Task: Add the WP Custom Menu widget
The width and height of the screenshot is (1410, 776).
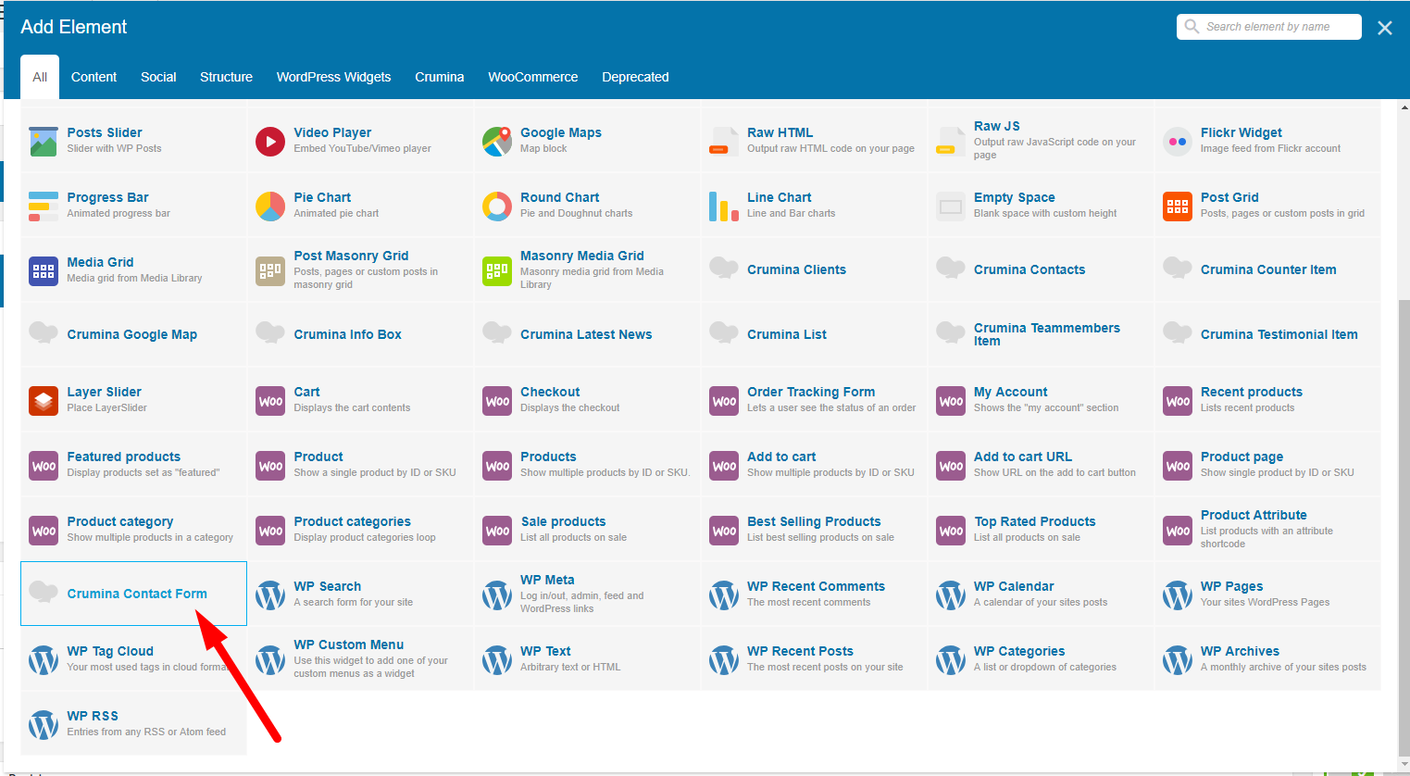Action: (x=360, y=658)
